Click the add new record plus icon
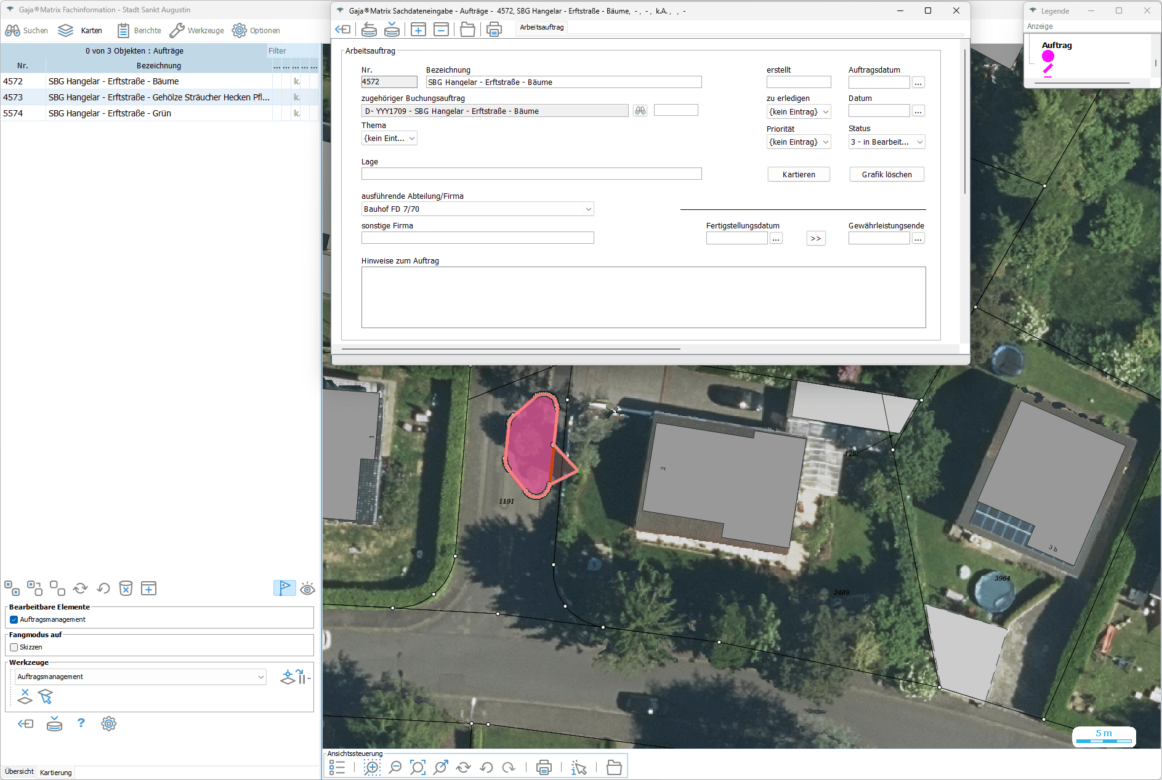 tap(418, 29)
